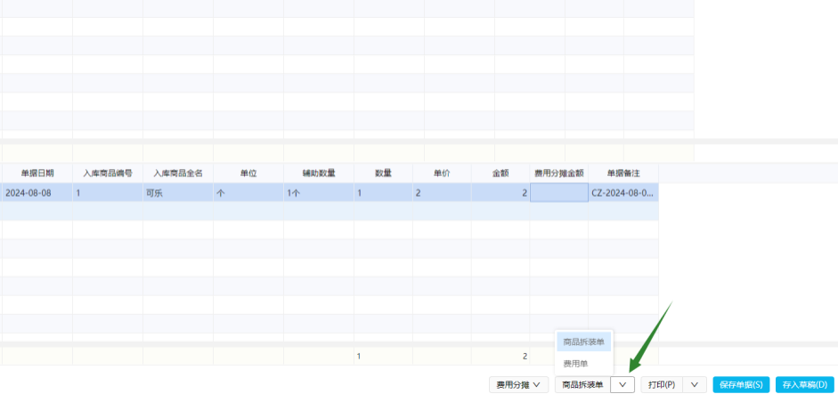Click the 打印(P) button
This screenshot has width=838, height=394.
(x=661, y=385)
